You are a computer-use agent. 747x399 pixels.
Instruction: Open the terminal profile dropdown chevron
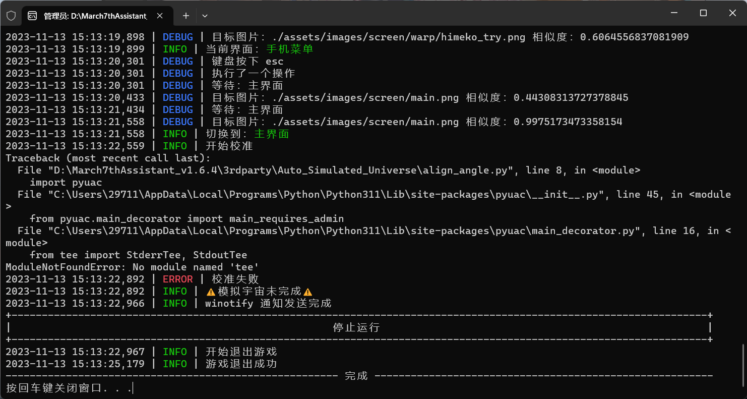click(x=205, y=16)
